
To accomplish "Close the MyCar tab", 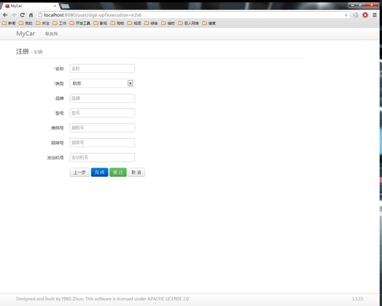I will [55, 6].
